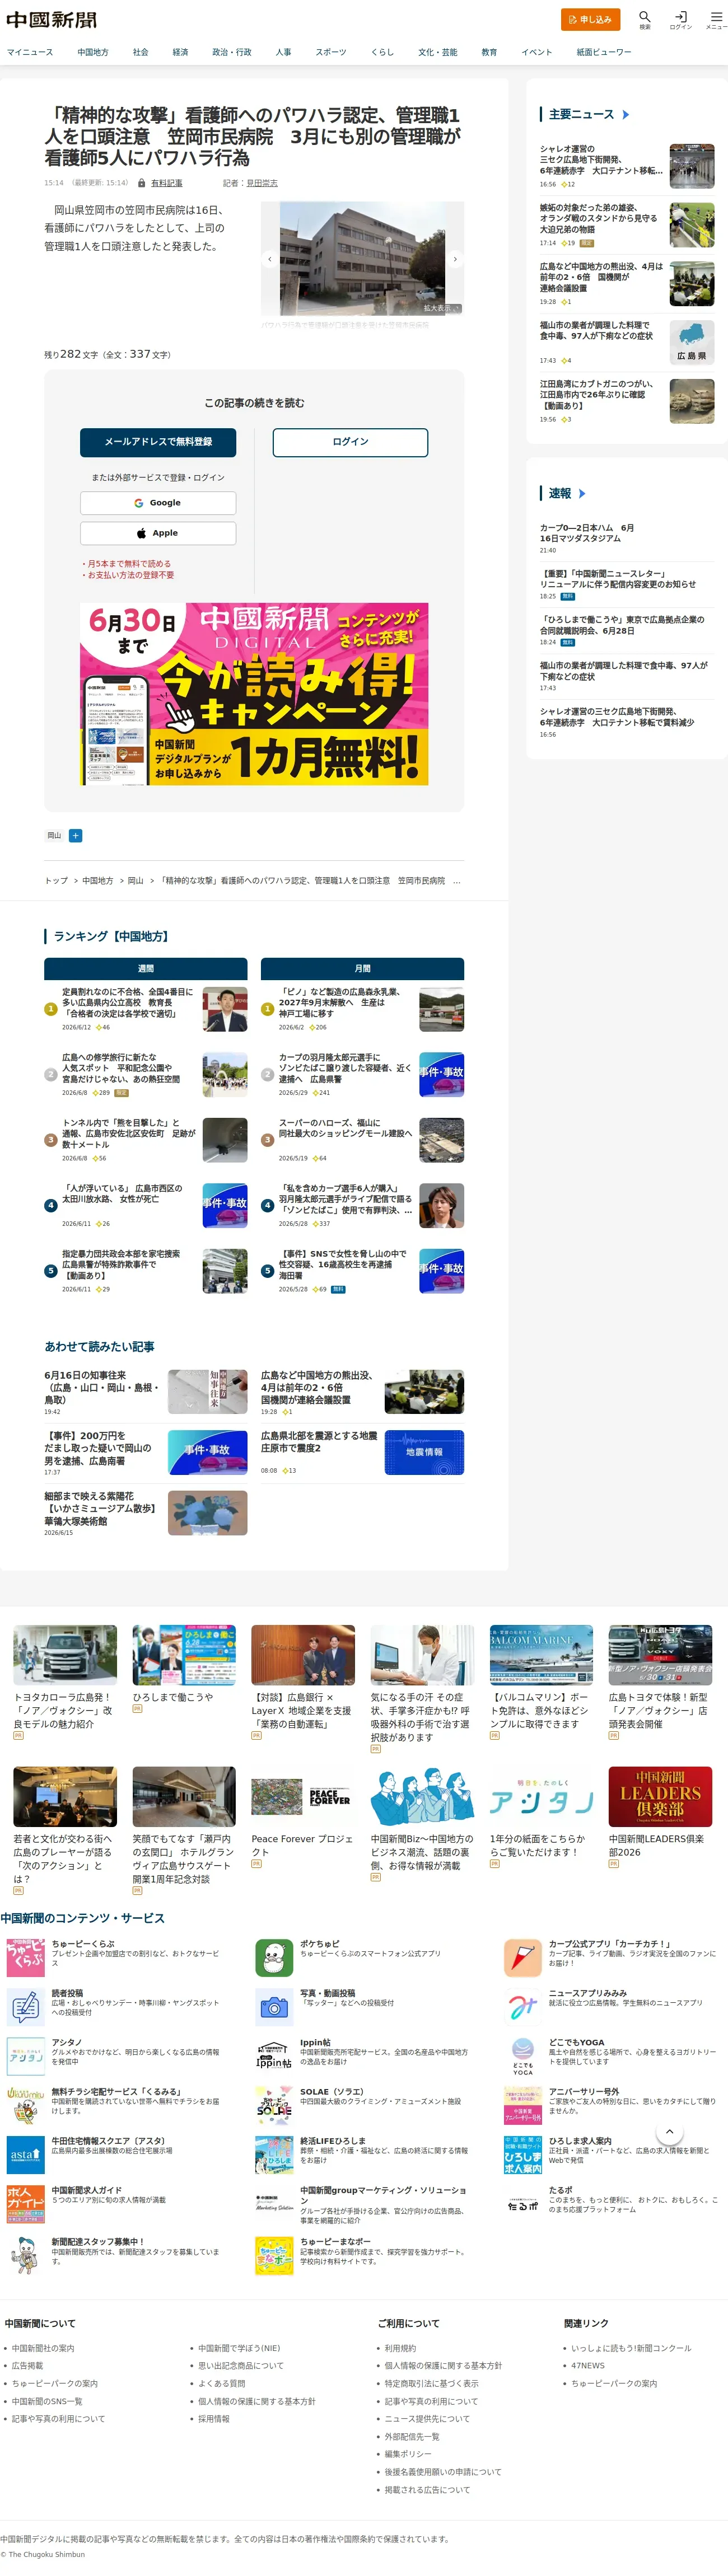Open the スポーツ navigation item
Viewport: 728px width, 2576px height.
[x=331, y=52]
